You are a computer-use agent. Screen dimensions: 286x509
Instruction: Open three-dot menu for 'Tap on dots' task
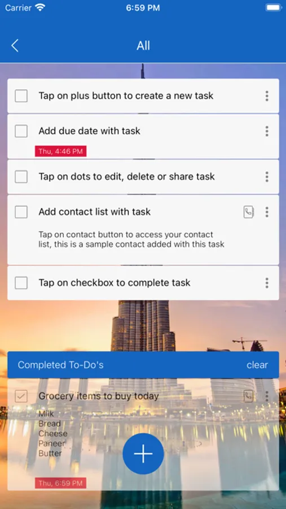tap(267, 176)
